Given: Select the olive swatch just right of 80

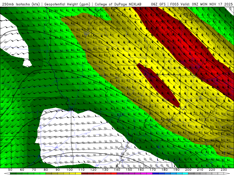Looking at the screenshot, I should coord(49,174).
